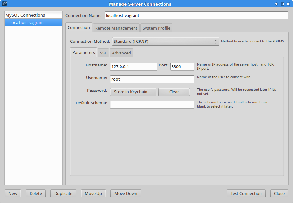Close window with title bar X icon
293x203 pixels.
coord(288,4)
